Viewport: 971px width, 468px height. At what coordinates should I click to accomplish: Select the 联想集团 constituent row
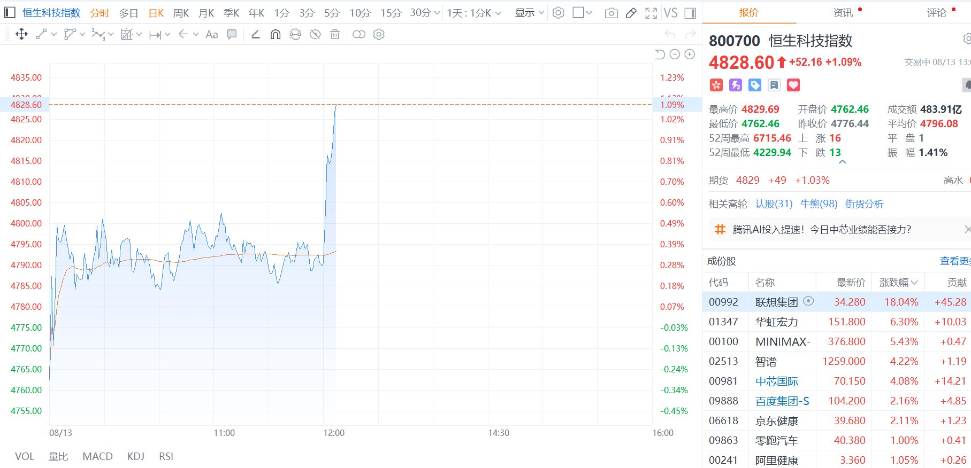tap(836, 302)
